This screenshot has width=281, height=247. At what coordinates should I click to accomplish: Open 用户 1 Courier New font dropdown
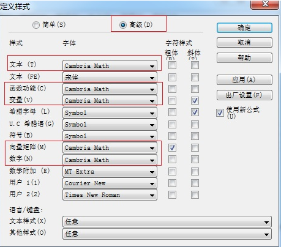(110, 183)
